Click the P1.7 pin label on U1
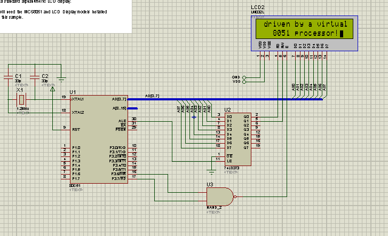This screenshot has height=236, width=388. click(76, 178)
